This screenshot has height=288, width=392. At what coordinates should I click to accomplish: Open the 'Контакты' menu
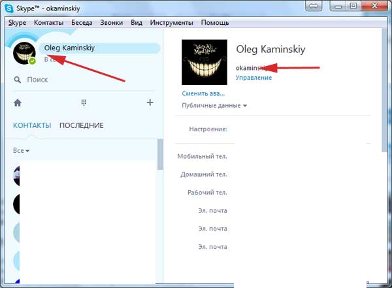point(48,22)
